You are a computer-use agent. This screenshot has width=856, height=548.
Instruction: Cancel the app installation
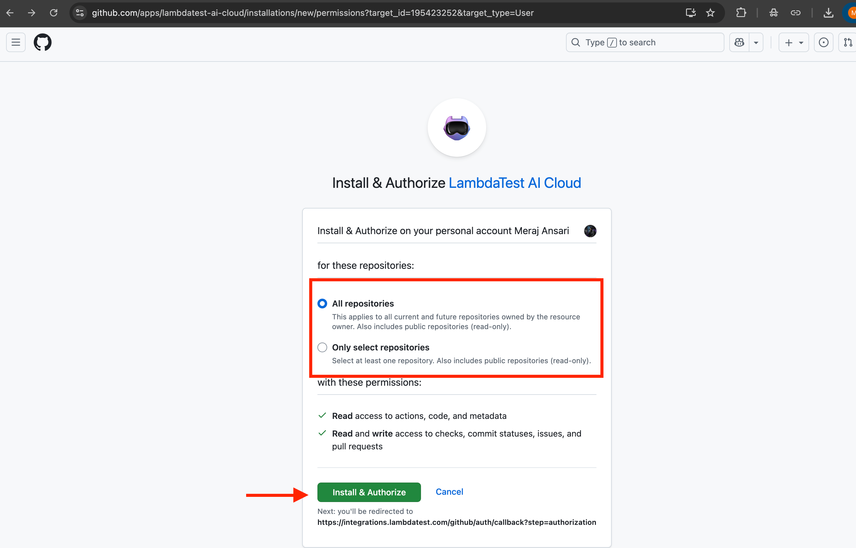tap(449, 492)
